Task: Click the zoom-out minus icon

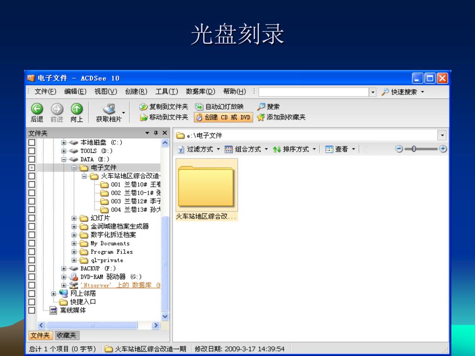Action: point(399,149)
